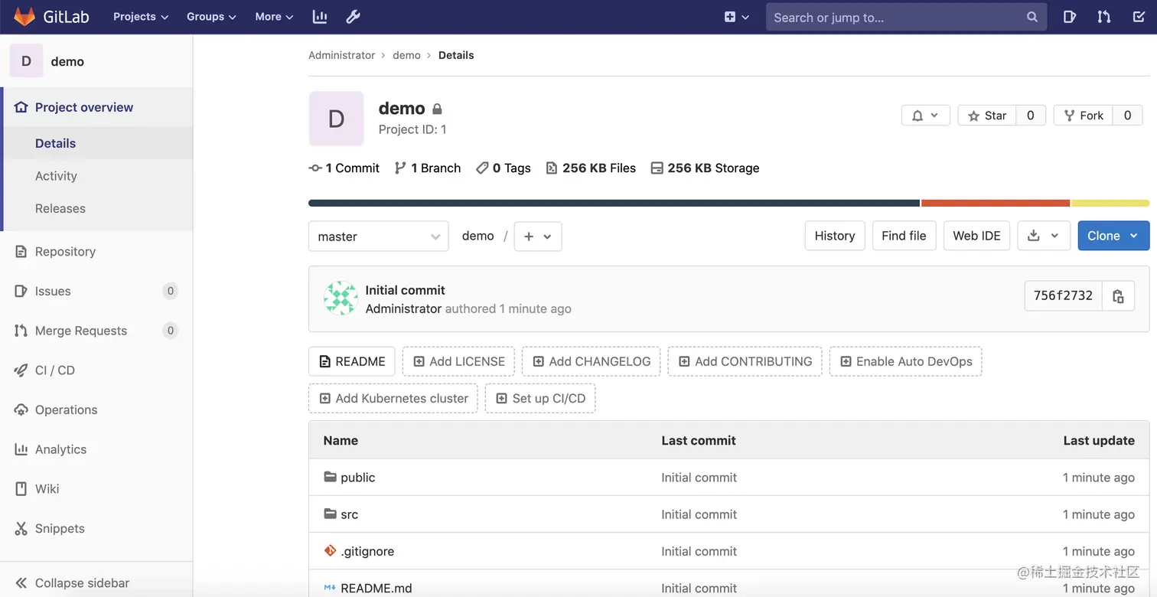Open the instance statistics chart icon
The image size is (1157, 597).
(x=320, y=17)
